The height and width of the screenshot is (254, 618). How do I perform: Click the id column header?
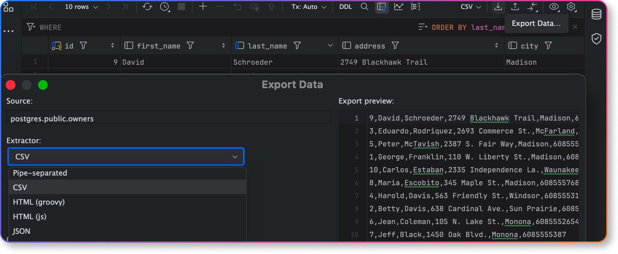tap(69, 46)
